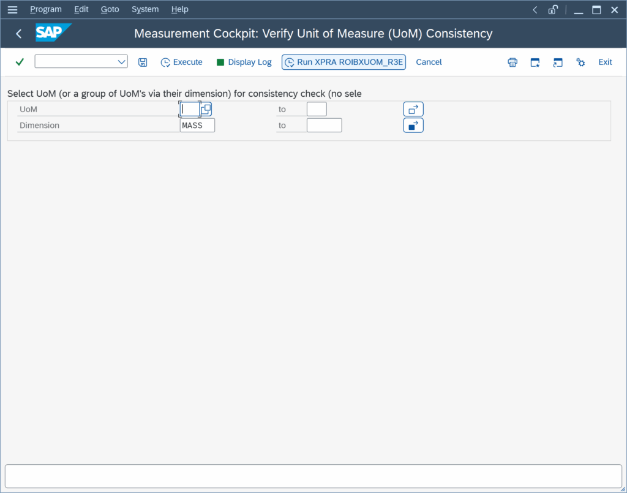Click the generate shortcut window icon
Image resolution: width=627 pixels, height=493 pixels.
[x=557, y=62]
